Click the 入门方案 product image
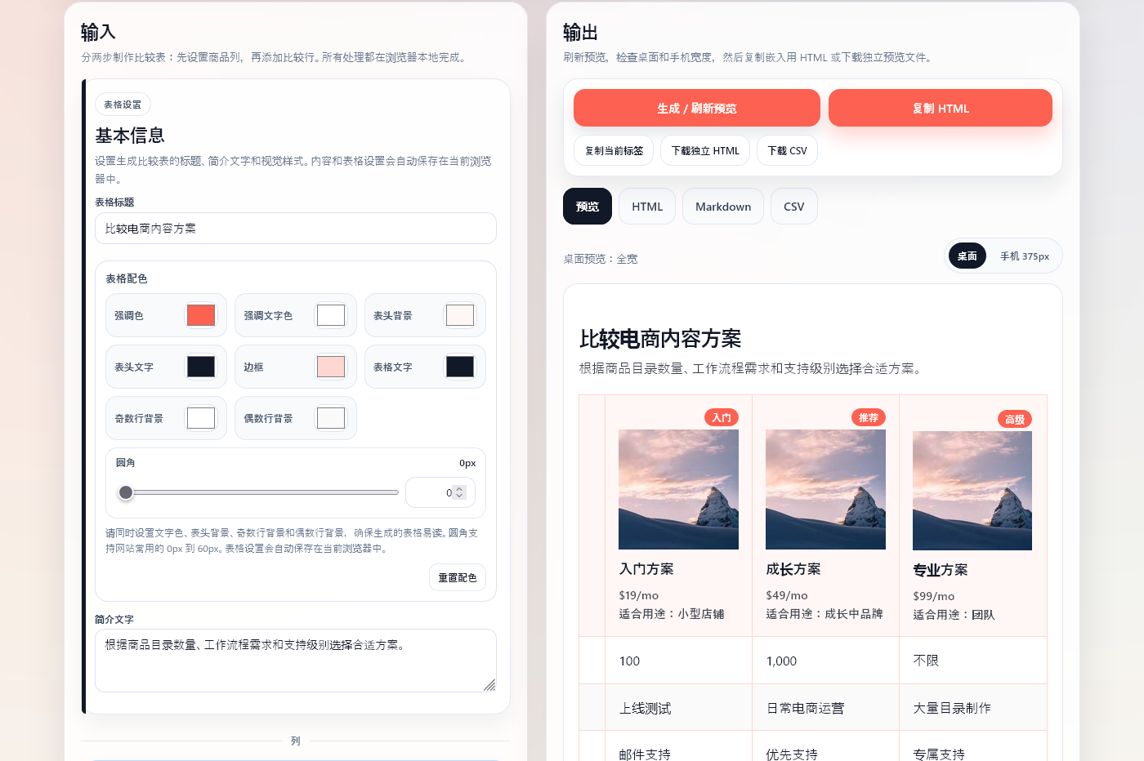 click(x=678, y=489)
